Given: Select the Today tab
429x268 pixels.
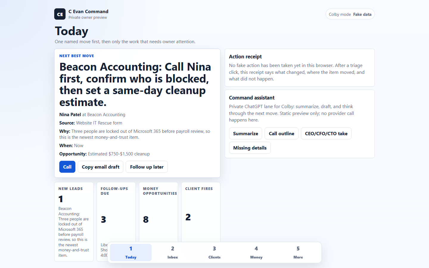Looking at the screenshot, I should pos(131,253).
